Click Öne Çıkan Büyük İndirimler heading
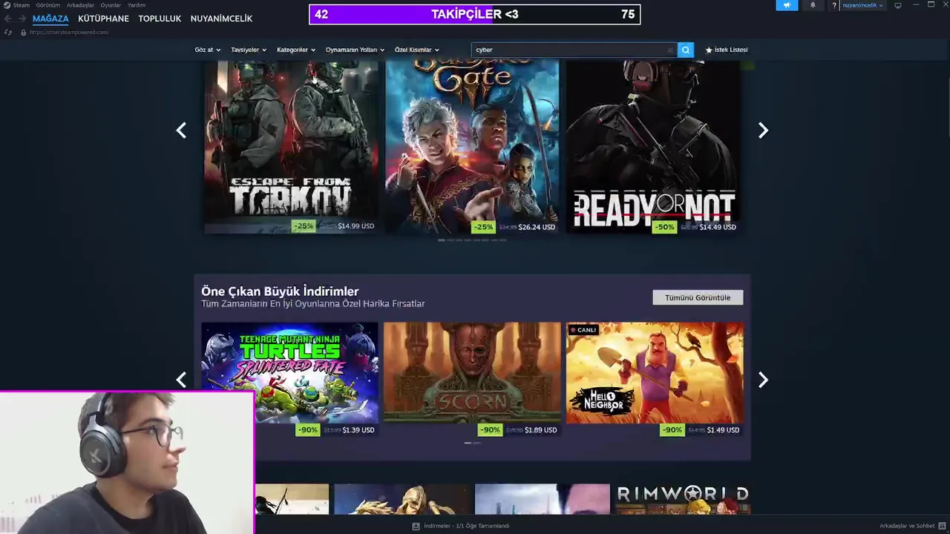 click(280, 291)
